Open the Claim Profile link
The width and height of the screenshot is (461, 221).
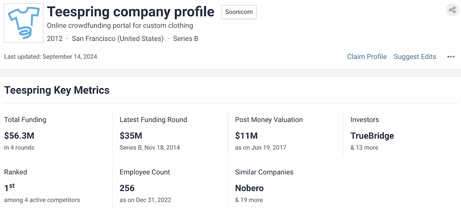click(367, 57)
